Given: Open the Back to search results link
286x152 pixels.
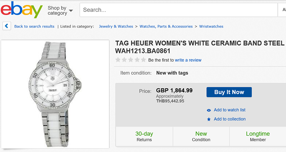Looking at the screenshot, I should click(x=34, y=26).
